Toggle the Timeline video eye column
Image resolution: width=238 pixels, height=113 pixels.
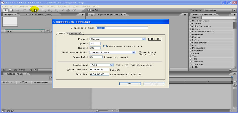[x=4, y=82]
